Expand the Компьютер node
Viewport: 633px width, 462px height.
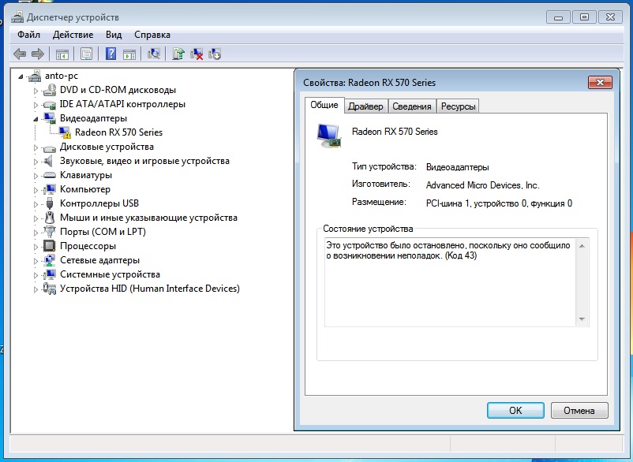36,190
